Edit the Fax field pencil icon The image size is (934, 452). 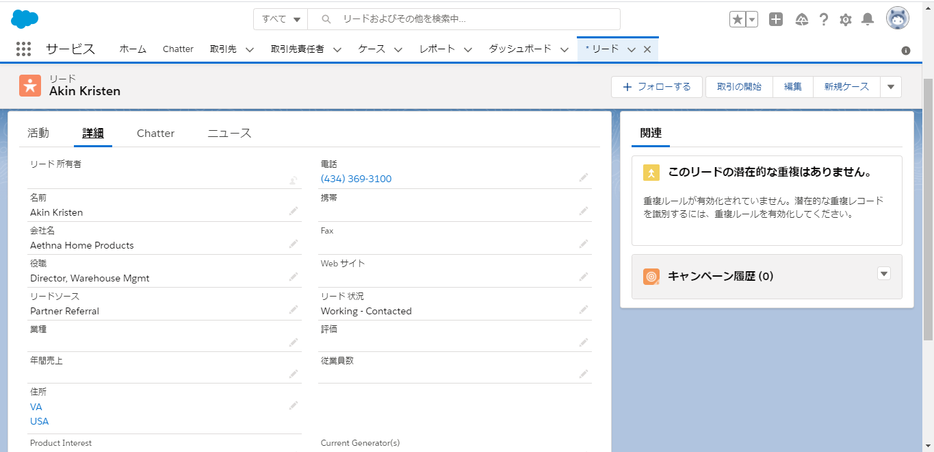[x=583, y=244]
